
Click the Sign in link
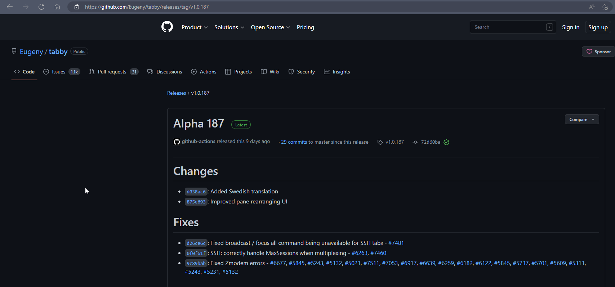pos(571,27)
